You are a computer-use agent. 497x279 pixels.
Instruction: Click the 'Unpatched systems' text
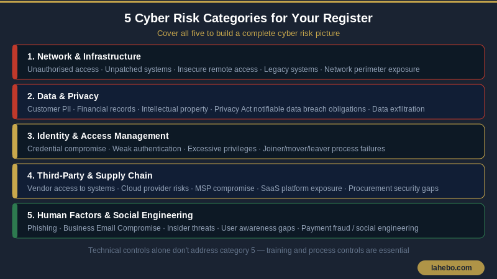[138, 69]
